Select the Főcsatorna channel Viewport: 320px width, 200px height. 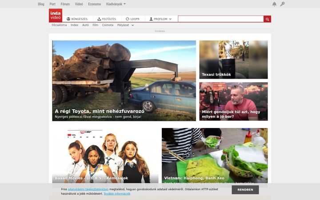(x=59, y=25)
